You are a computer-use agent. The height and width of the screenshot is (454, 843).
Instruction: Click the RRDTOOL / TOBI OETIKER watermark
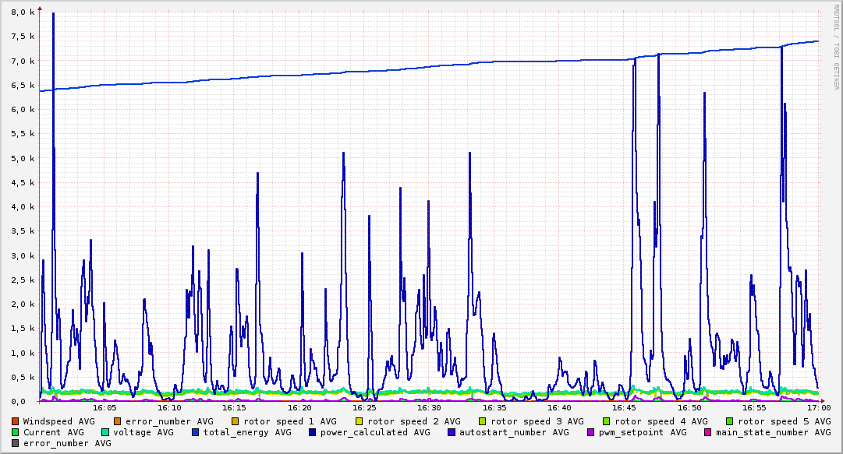tap(836, 48)
